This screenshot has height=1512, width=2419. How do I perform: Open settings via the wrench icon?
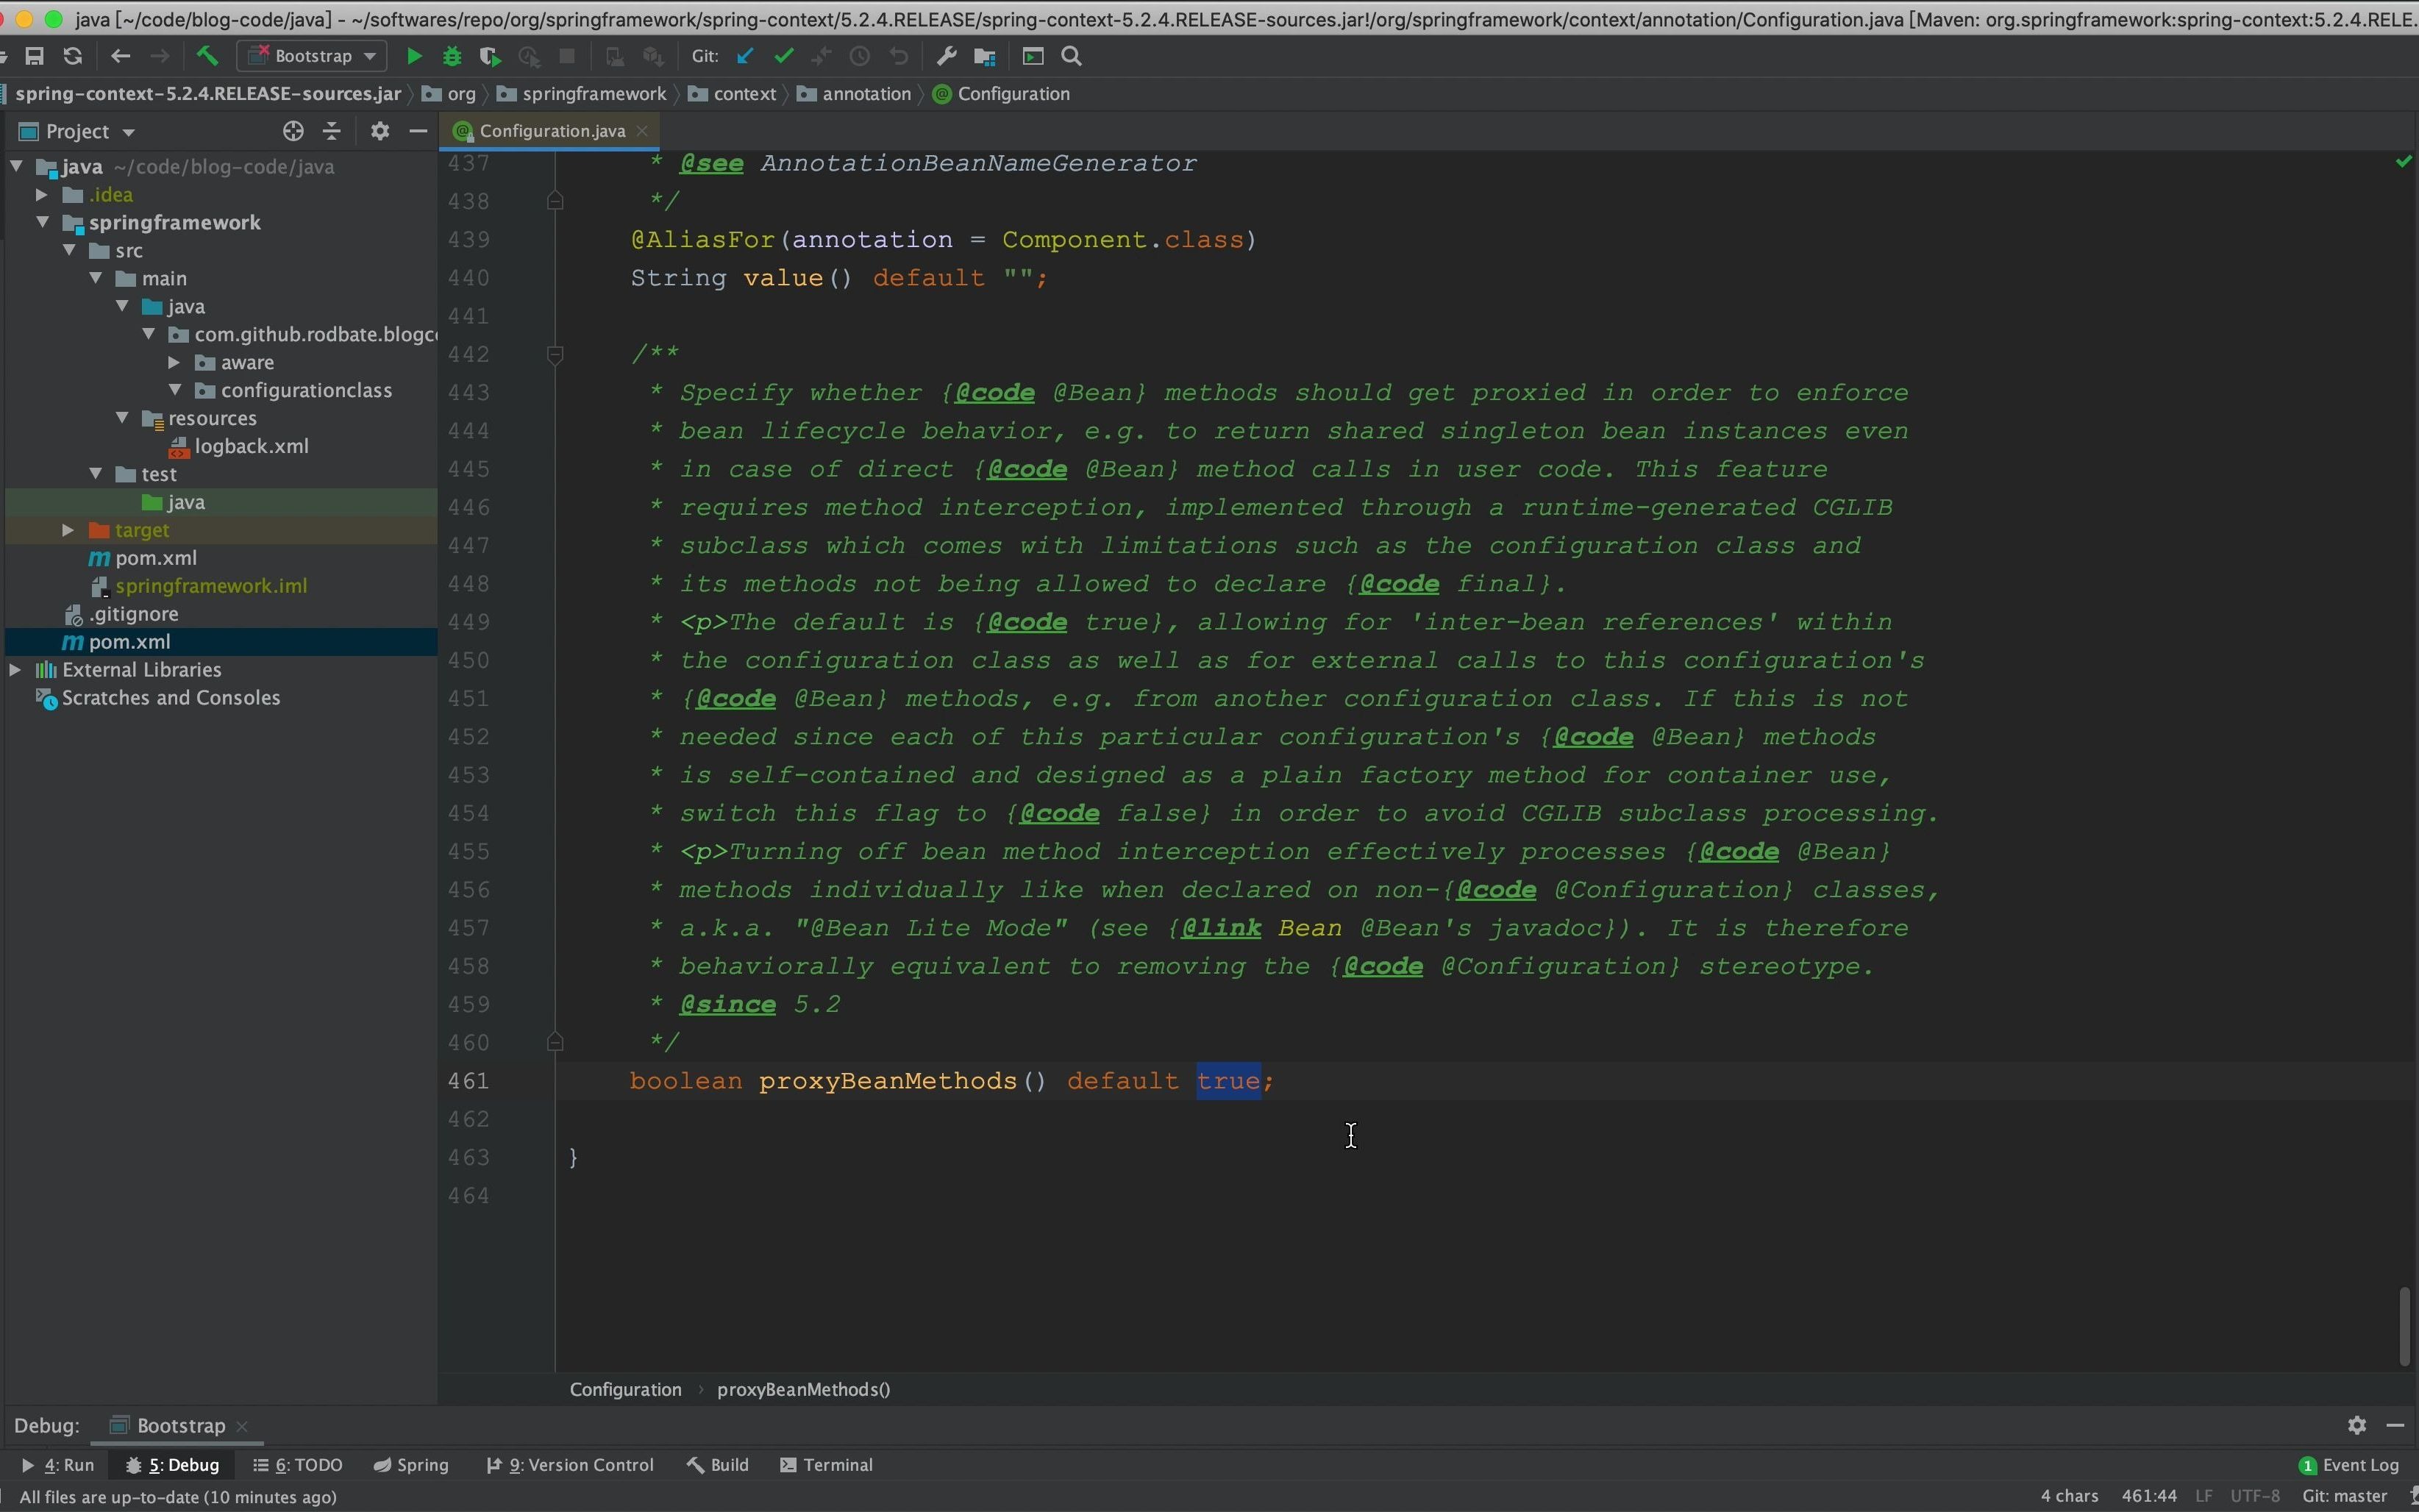[x=946, y=57]
